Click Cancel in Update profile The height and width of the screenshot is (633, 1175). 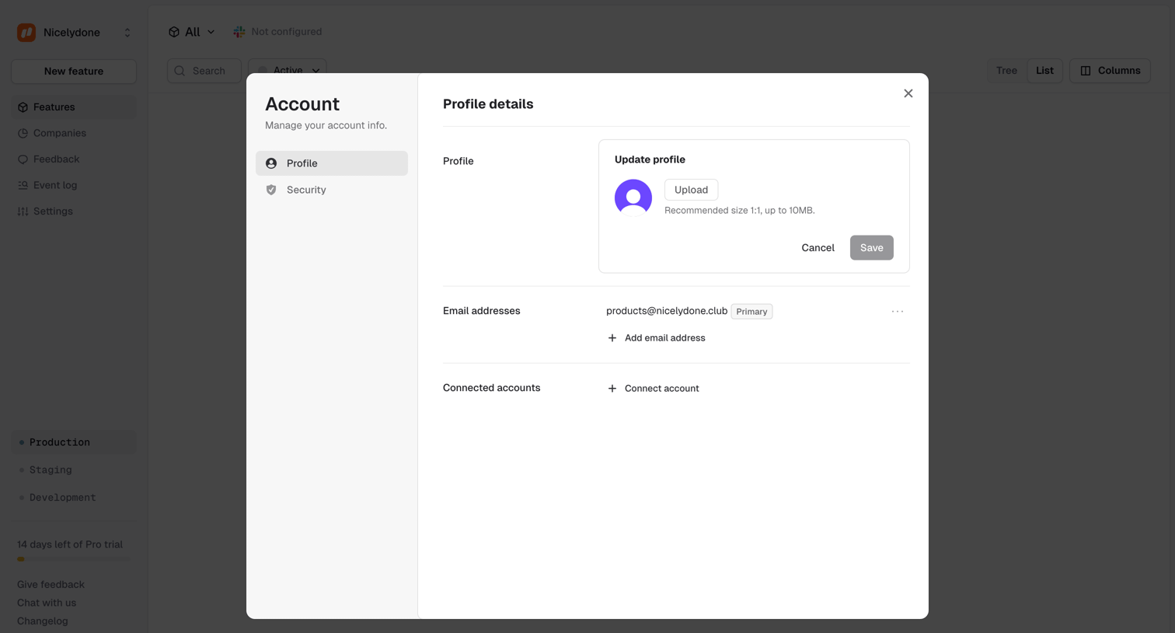tap(818, 247)
